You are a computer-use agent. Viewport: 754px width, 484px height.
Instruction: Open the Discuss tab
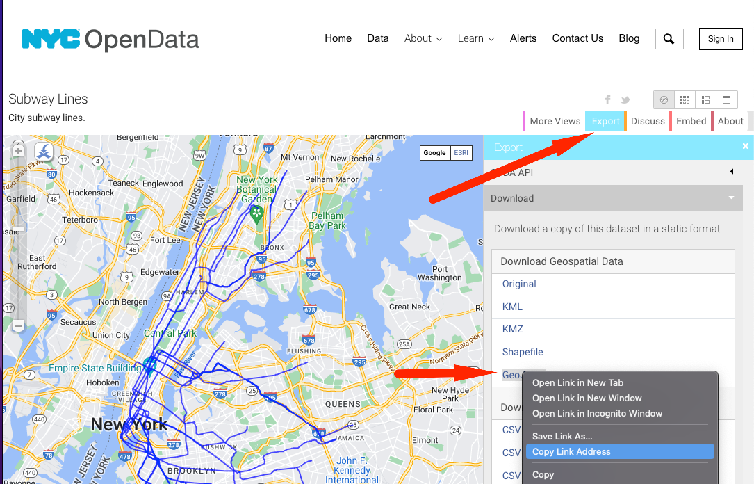(x=648, y=121)
